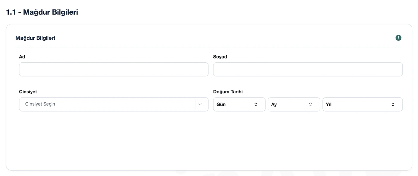Click the Ay up-down arrows icon
Image resolution: width=418 pixels, height=176 pixels.
pos(311,104)
